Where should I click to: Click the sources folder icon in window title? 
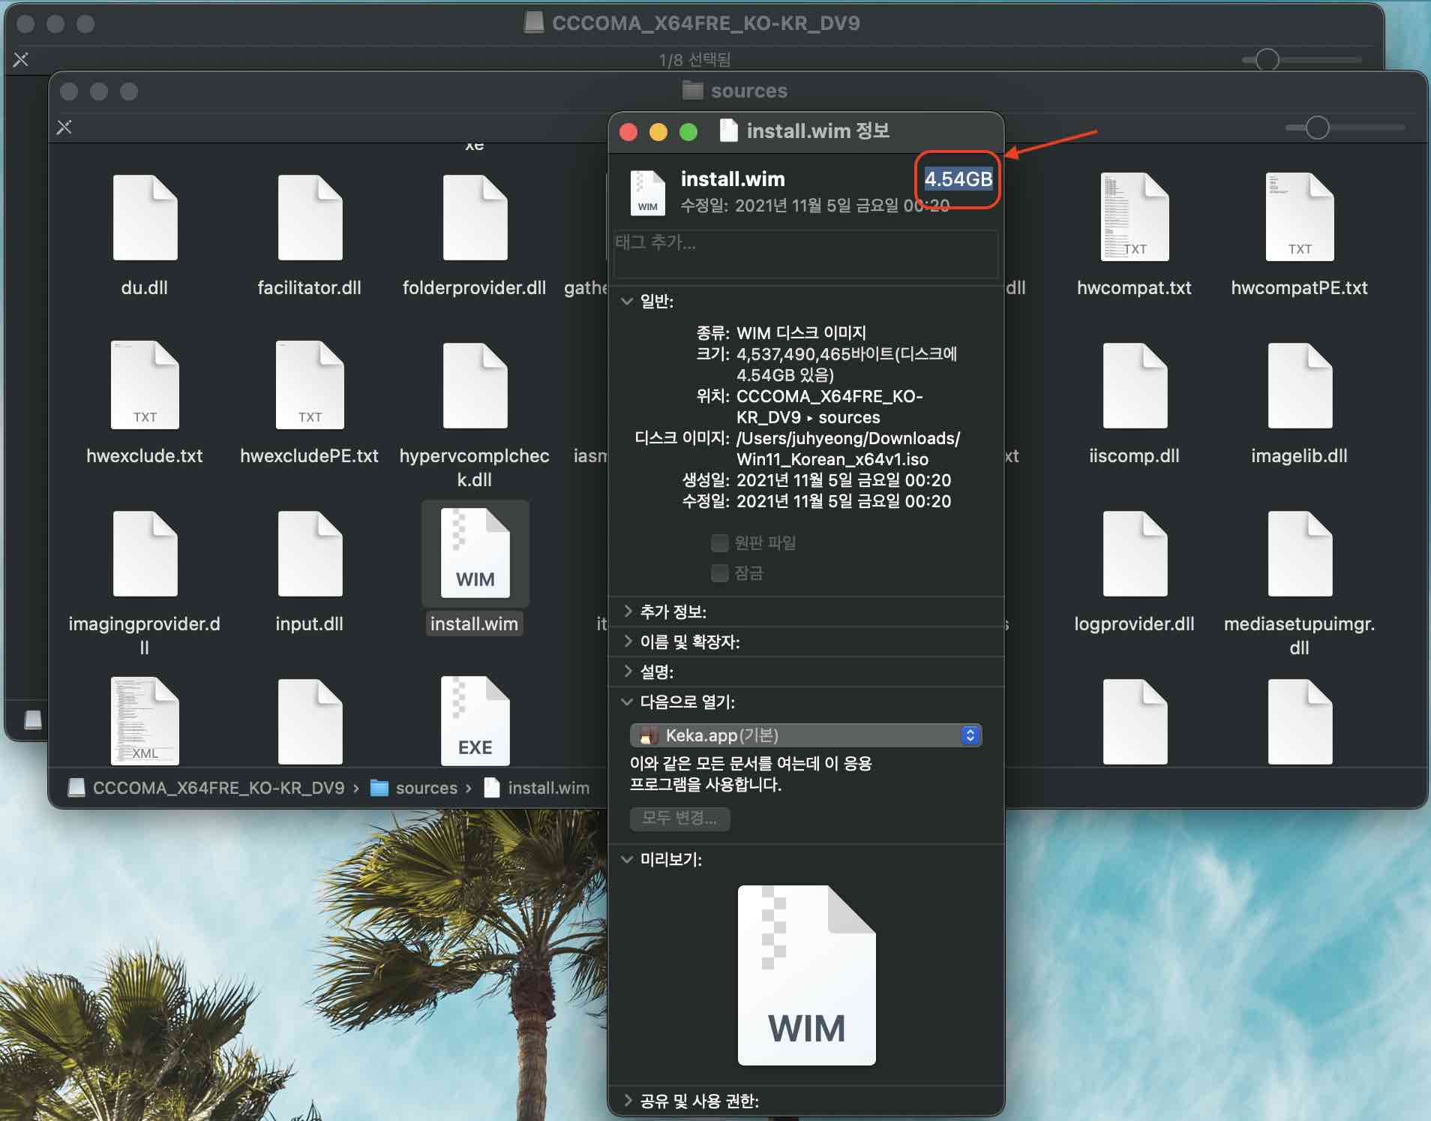coord(693,91)
